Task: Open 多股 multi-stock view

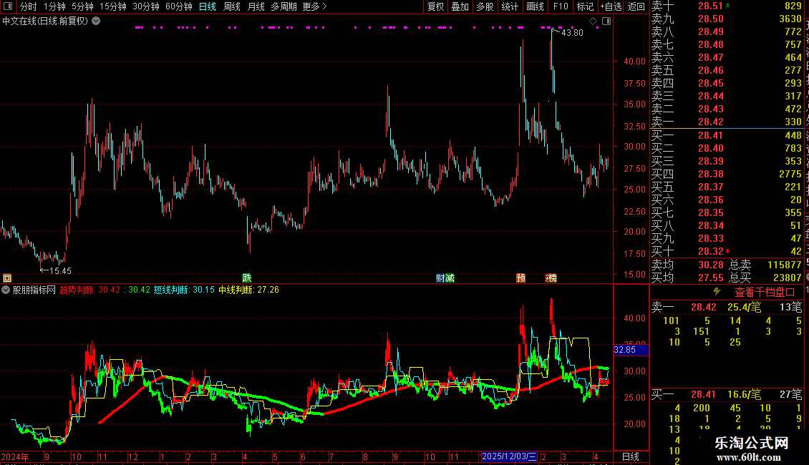Action: pyautogui.click(x=485, y=6)
